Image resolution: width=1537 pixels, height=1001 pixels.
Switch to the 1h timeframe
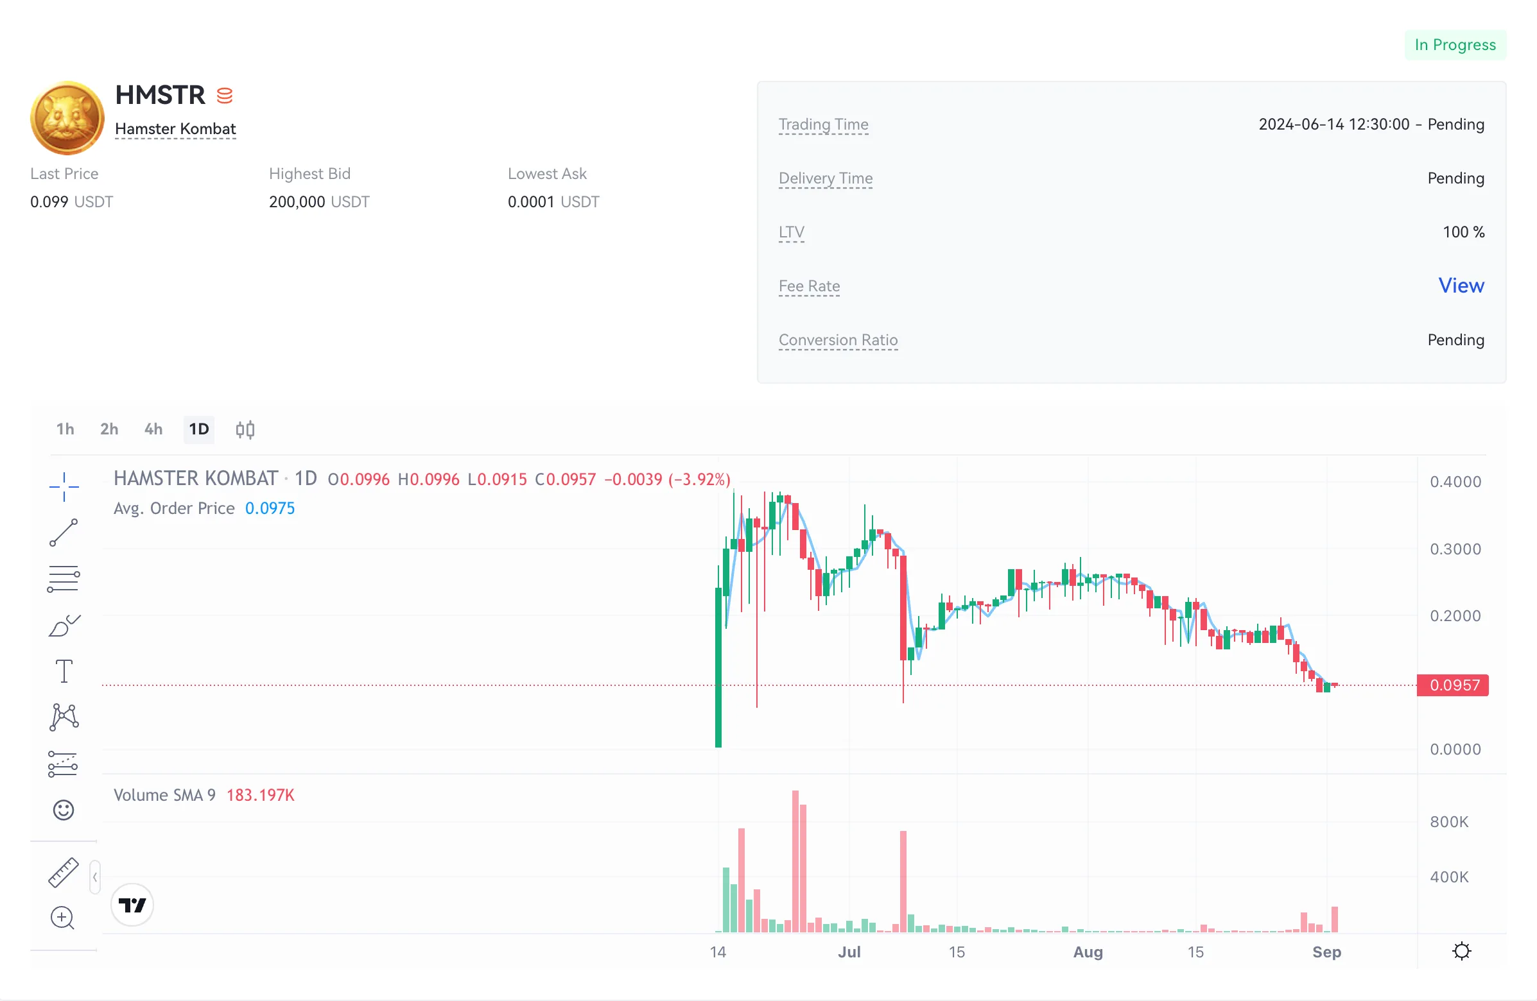click(65, 429)
